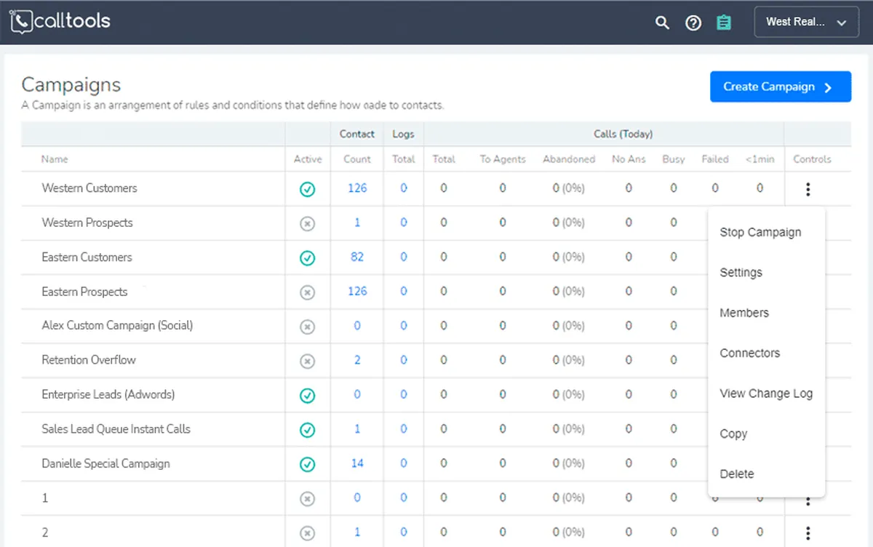Open three-dot controls for campaign 2
The image size is (873, 547).
pos(808,532)
